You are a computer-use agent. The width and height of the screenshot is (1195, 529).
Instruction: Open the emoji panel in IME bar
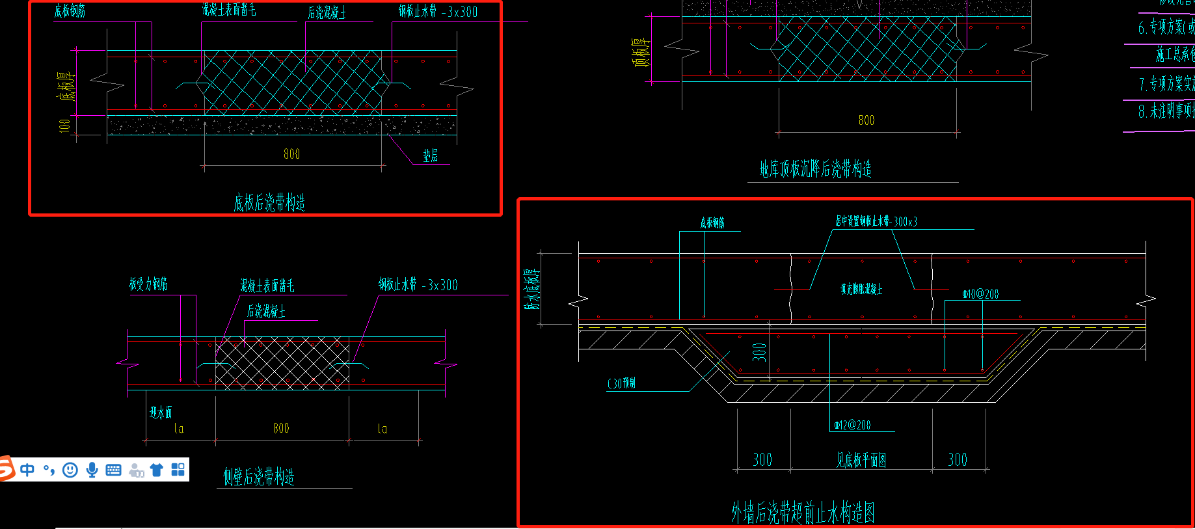click(70, 470)
